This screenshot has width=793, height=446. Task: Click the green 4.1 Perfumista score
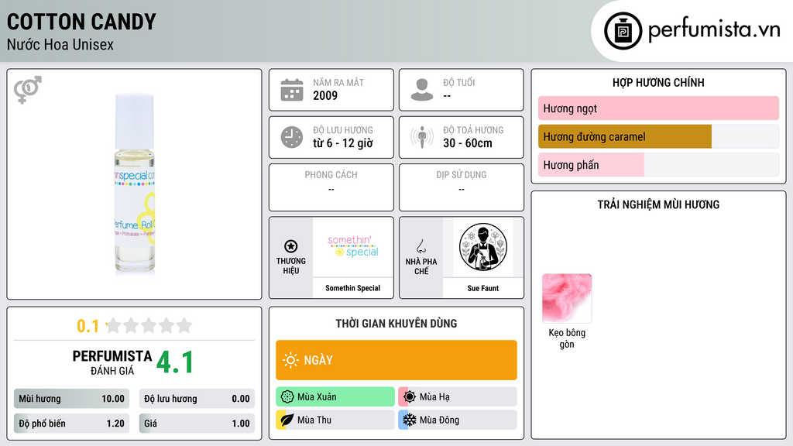click(x=175, y=362)
